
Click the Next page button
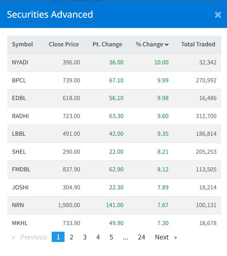(x=165, y=237)
